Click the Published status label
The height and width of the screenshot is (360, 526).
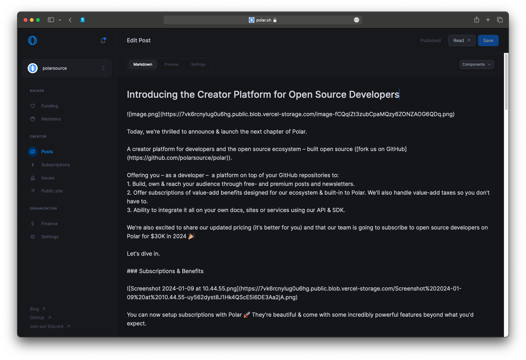(431, 40)
